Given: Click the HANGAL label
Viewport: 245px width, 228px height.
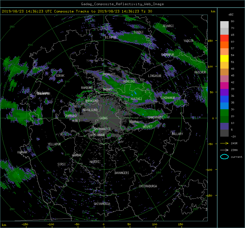Looking at the screenshot, I should [x=77, y=155].
